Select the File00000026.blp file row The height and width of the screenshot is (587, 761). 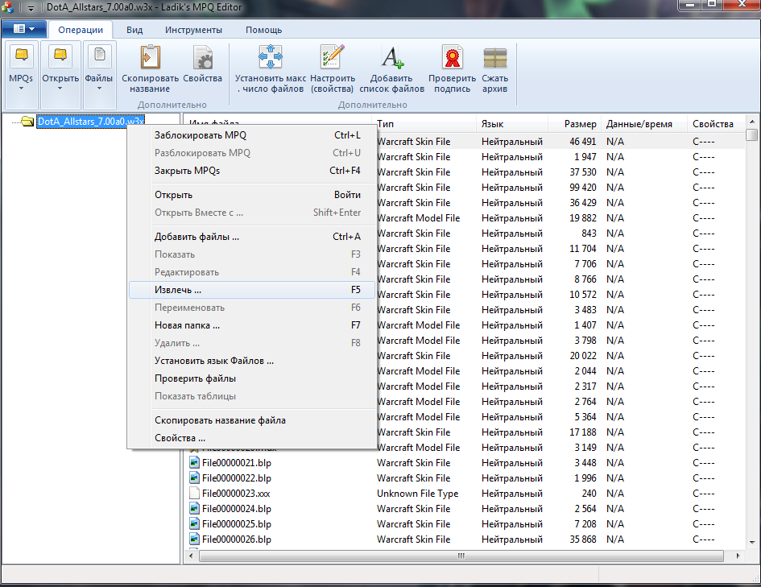(465, 539)
